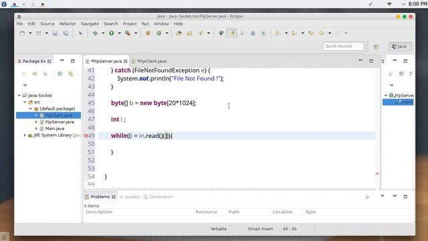The height and width of the screenshot is (241, 428).
Task: Click the error marker on line 49
Action: pyautogui.click(x=86, y=136)
